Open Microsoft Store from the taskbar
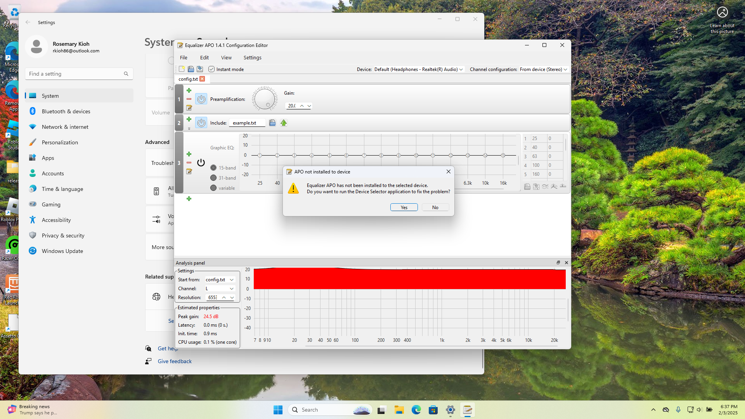The image size is (745, 419). tap(433, 410)
